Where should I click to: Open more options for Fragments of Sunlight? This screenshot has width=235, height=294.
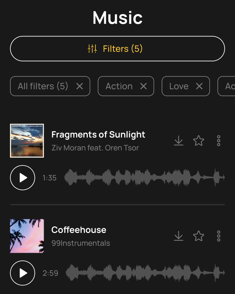tap(219, 141)
